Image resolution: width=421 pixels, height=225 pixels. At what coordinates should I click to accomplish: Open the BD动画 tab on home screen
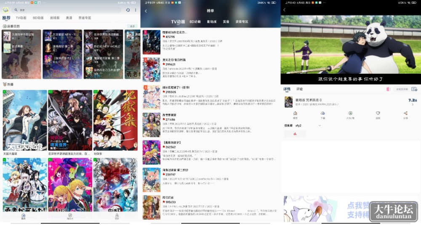click(38, 18)
